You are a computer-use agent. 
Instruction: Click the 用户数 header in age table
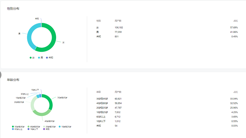(118, 92)
